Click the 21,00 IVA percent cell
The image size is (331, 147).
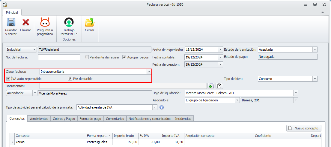coord(150,142)
